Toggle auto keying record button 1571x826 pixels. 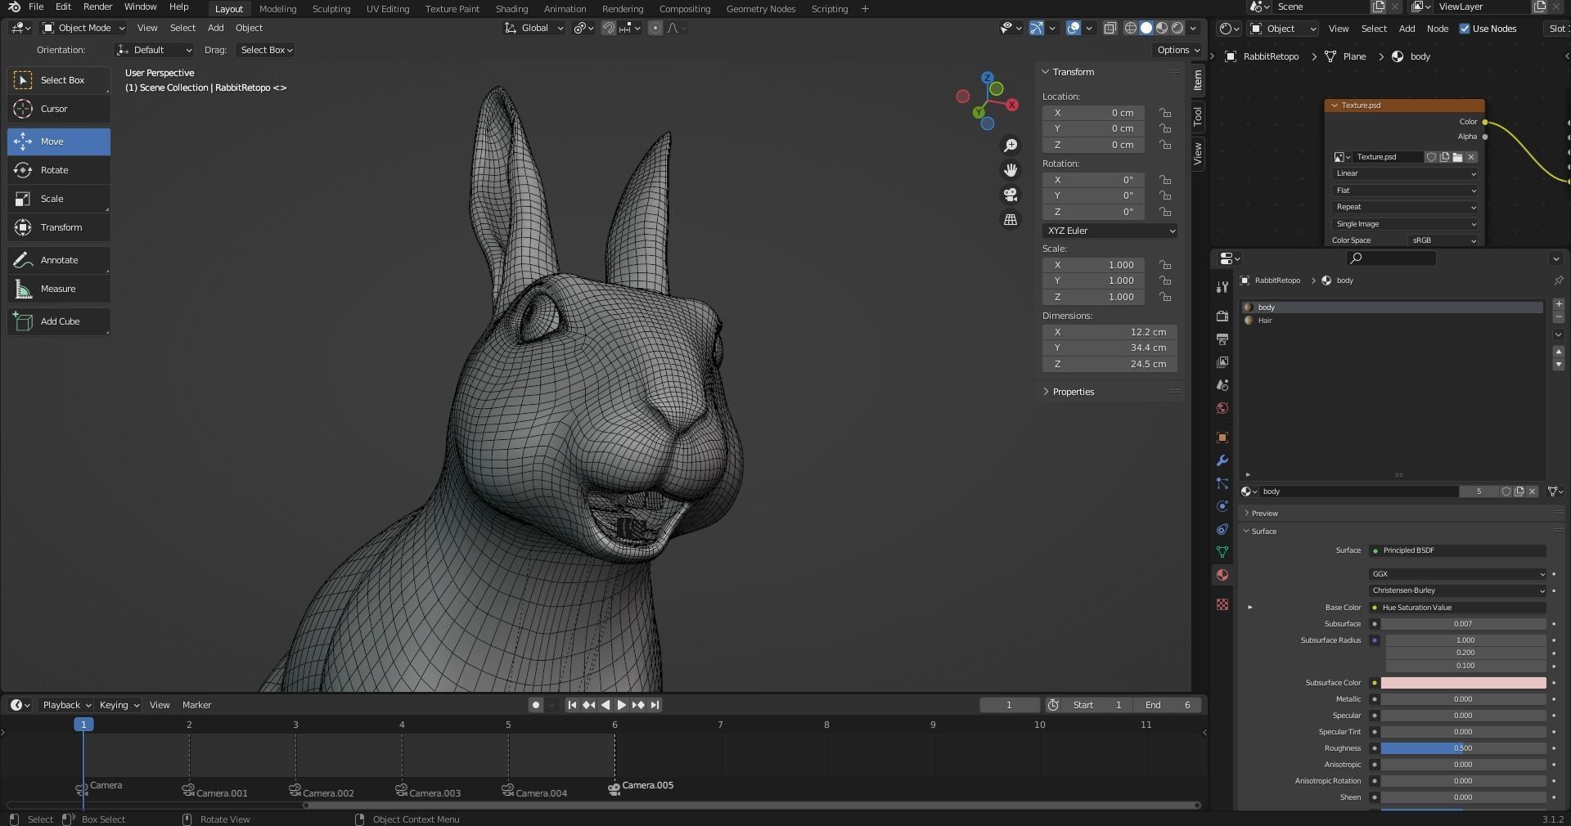click(536, 705)
